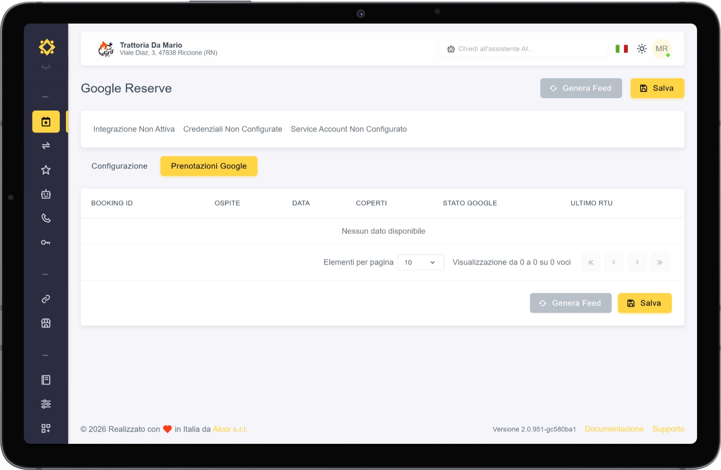Open the Documentazione link
Screen dimensions: 721x470
pos(614,429)
